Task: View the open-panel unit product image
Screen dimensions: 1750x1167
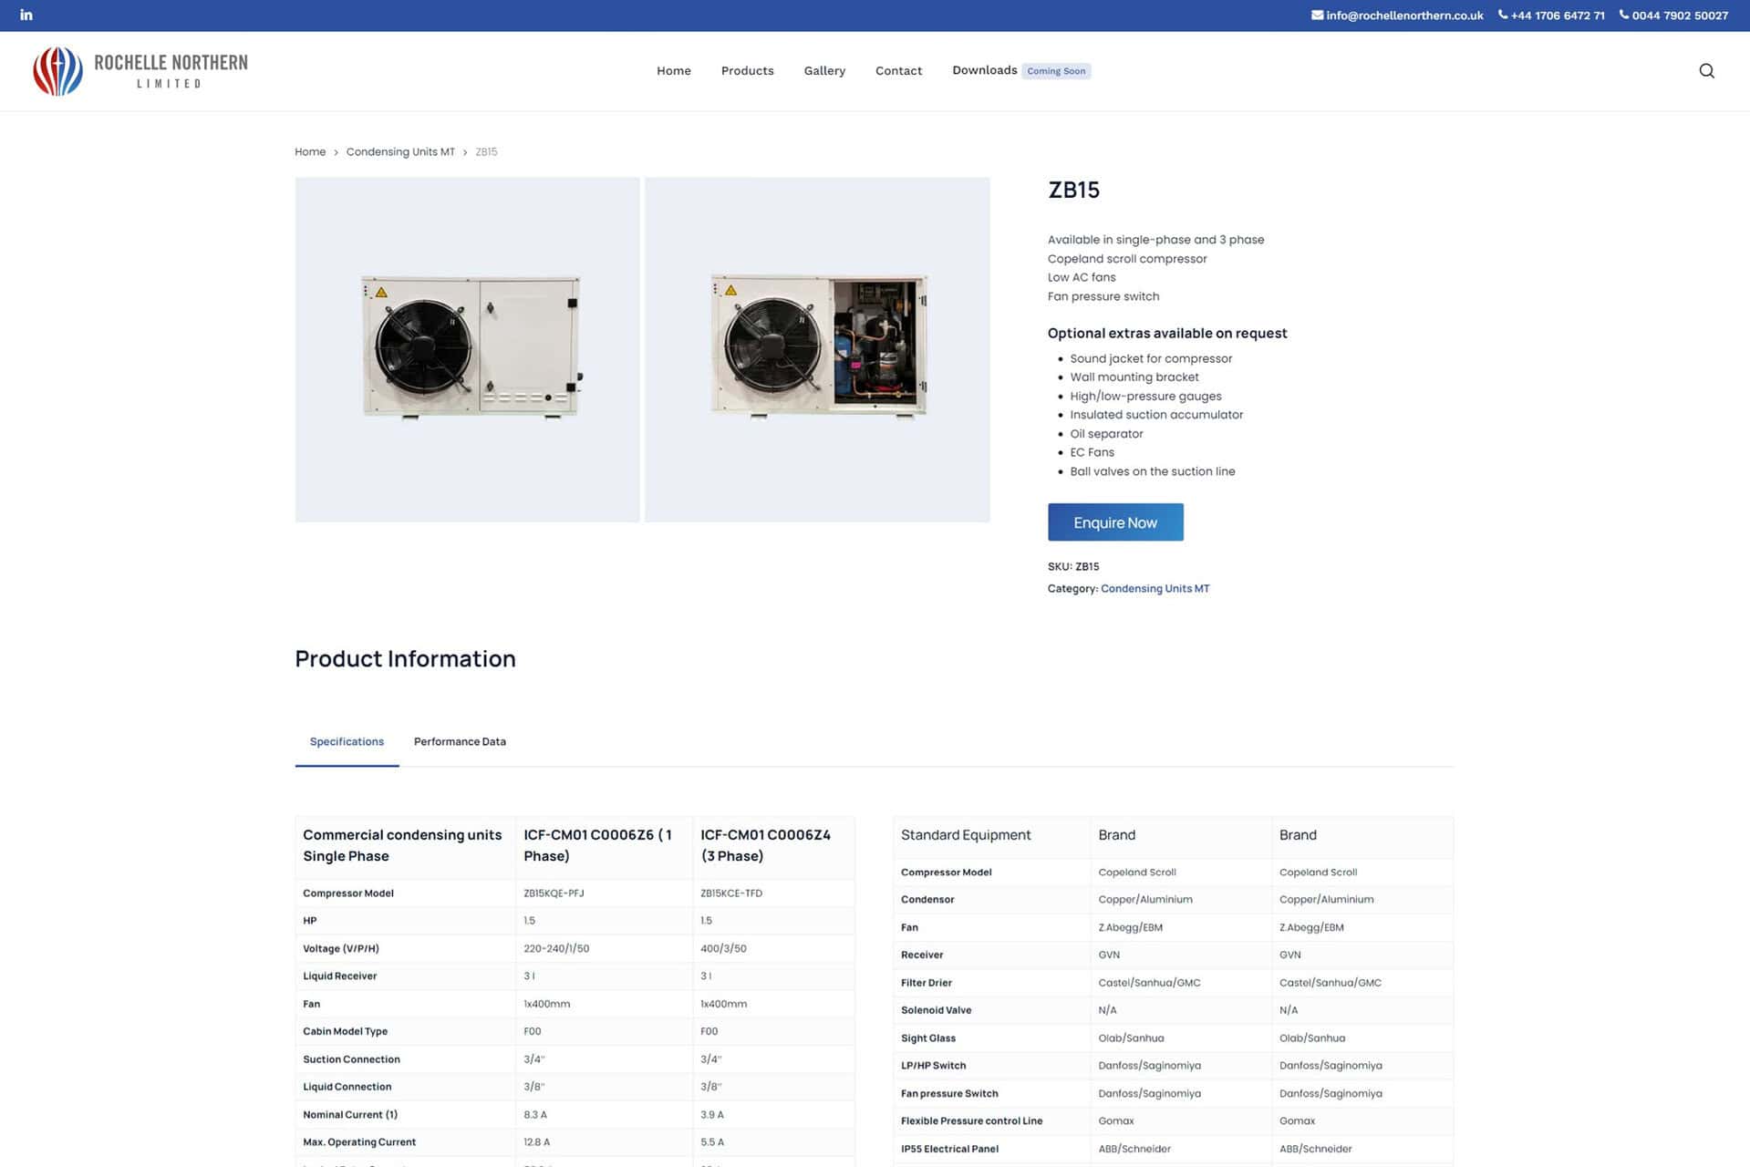Action: (x=817, y=349)
